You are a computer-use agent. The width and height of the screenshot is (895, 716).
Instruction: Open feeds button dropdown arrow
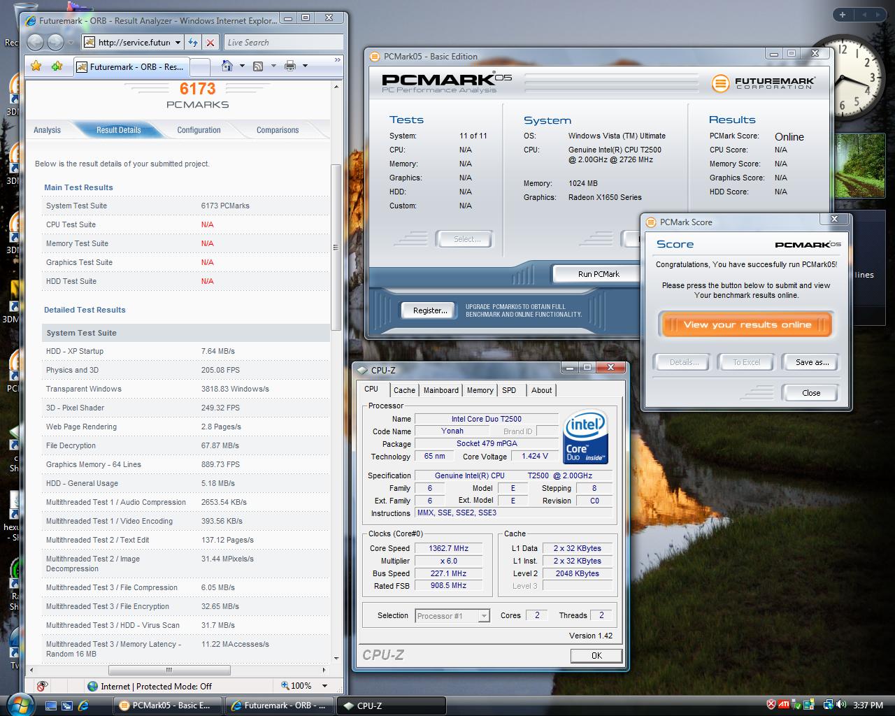coord(273,66)
